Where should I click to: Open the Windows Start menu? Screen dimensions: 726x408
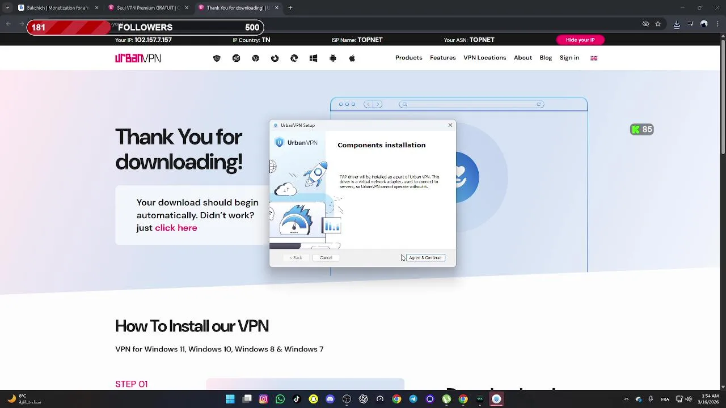(230, 399)
